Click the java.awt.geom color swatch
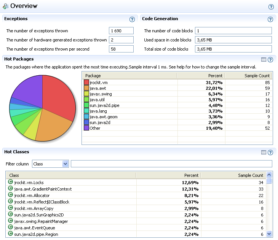This screenshot has width=278, height=240. [86, 116]
